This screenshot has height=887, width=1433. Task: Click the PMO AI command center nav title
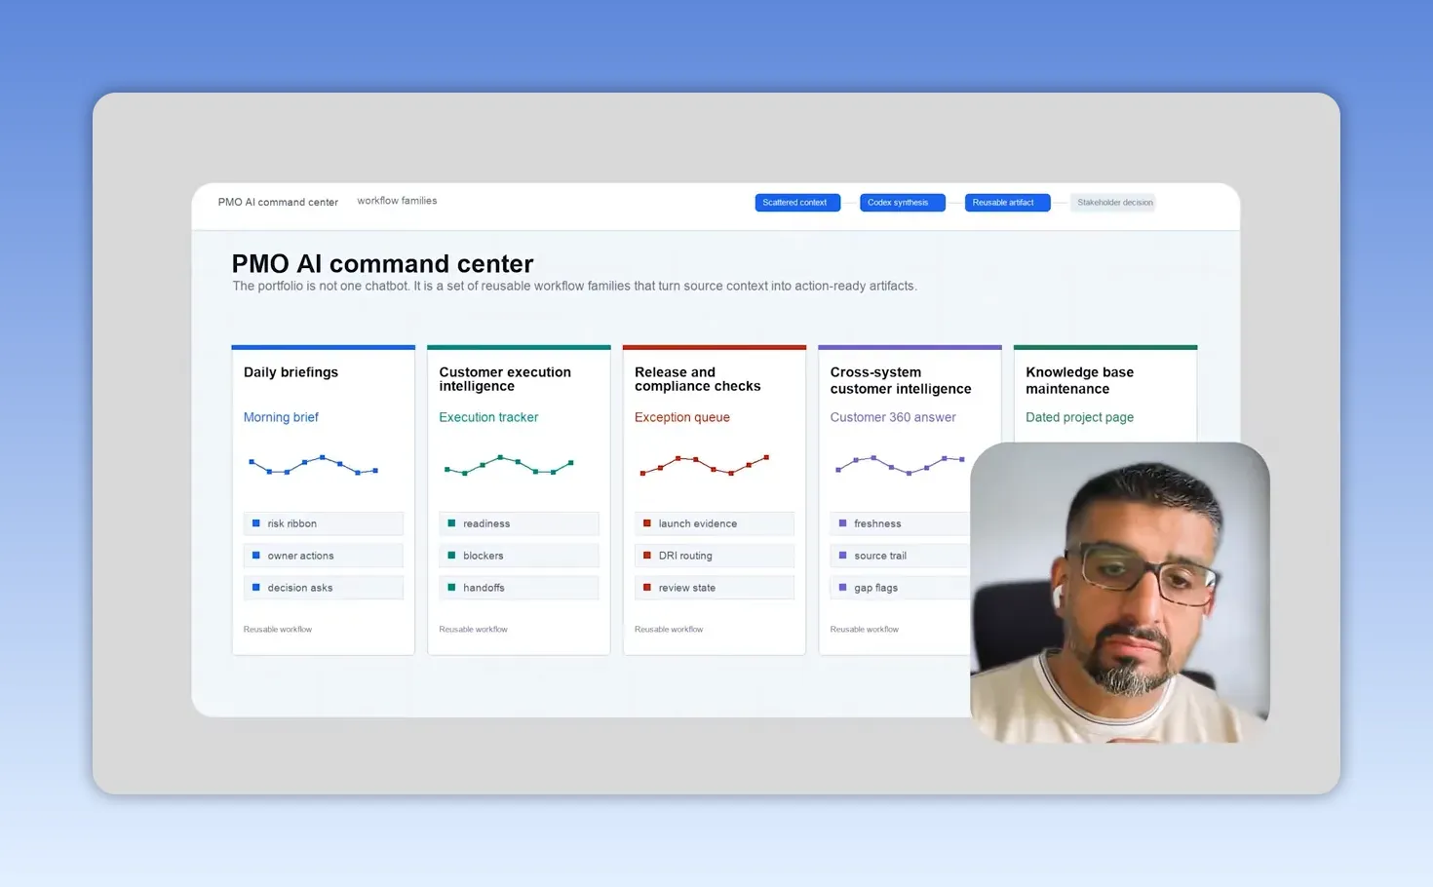(278, 202)
